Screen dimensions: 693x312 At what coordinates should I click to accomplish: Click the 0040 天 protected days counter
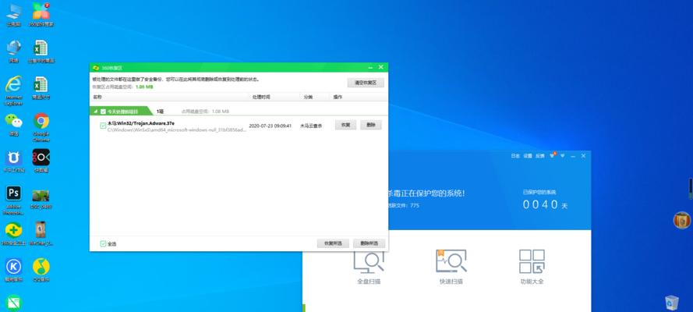click(546, 204)
